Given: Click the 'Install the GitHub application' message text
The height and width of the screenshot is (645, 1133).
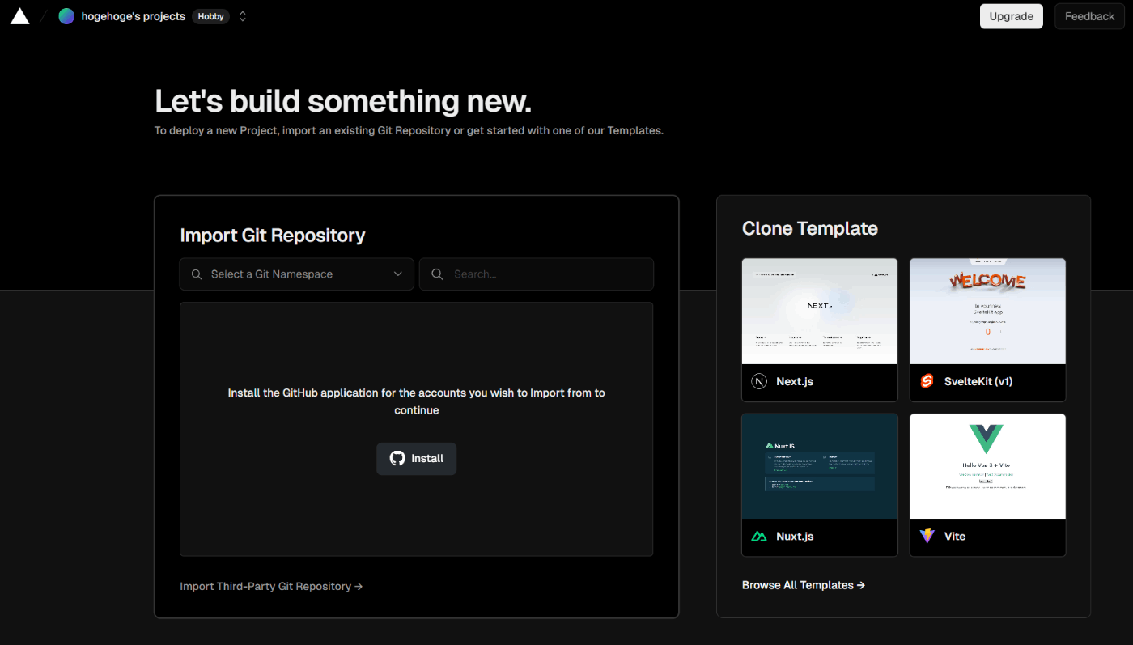Looking at the screenshot, I should click(x=416, y=401).
